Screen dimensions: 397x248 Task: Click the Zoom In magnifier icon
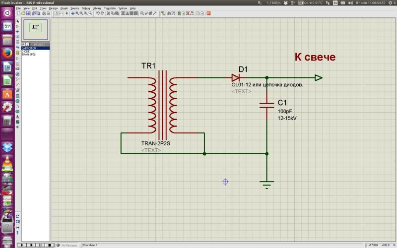click(x=78, y=14)
